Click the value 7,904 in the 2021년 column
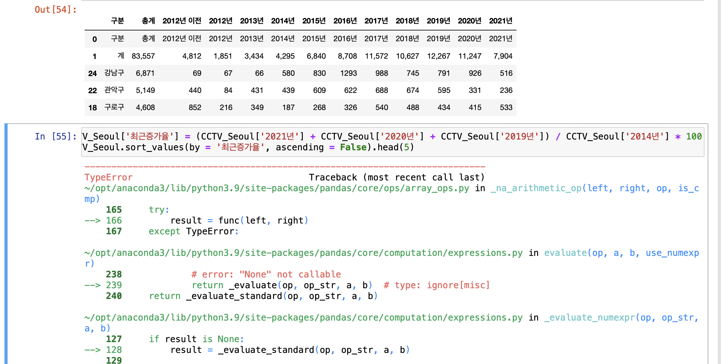721x364 pixels. 503,56
